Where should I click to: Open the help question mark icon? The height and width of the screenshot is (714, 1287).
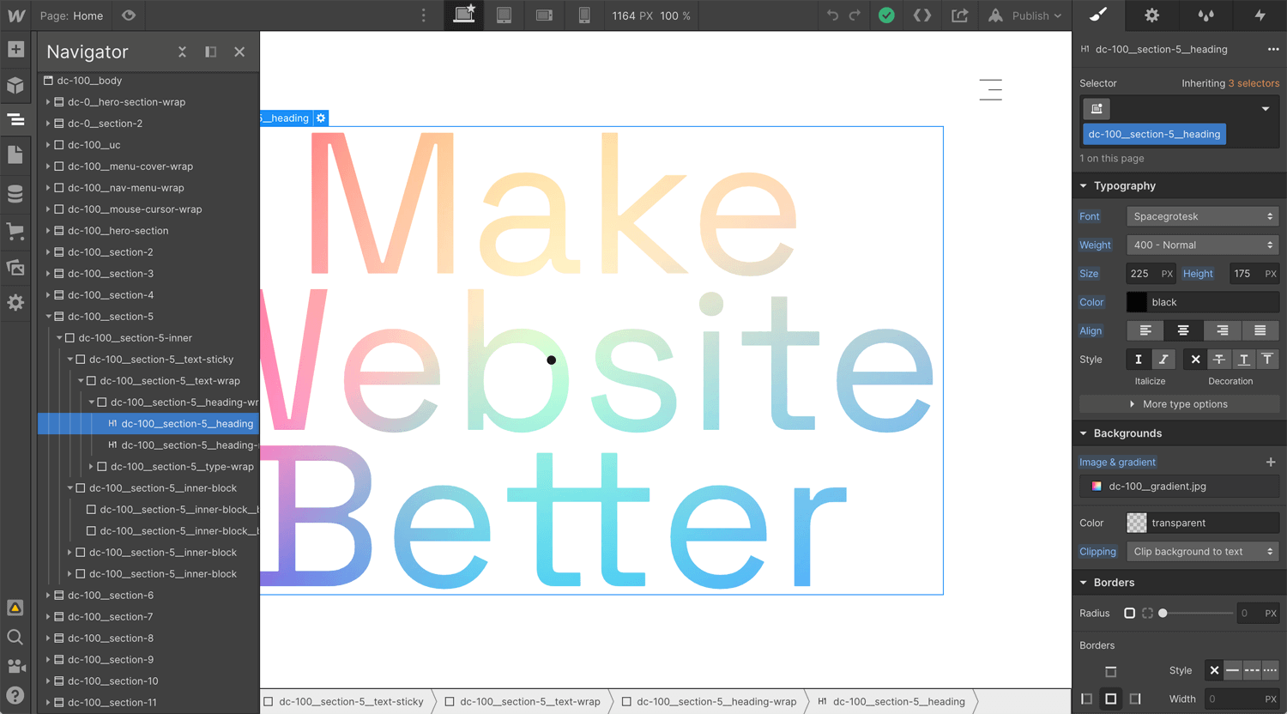[15, 695]
